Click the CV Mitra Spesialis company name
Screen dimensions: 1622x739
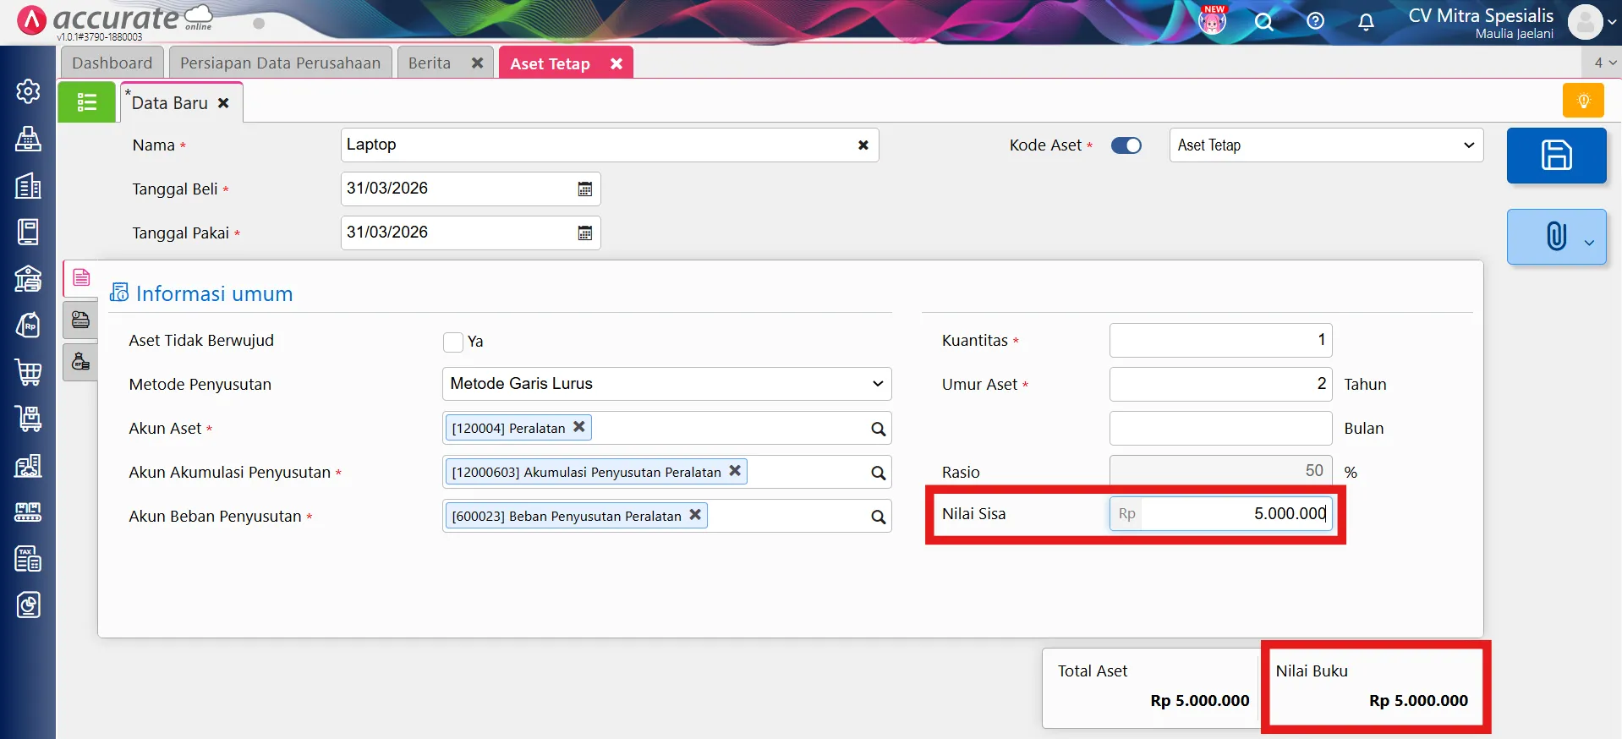[1481, 16]
